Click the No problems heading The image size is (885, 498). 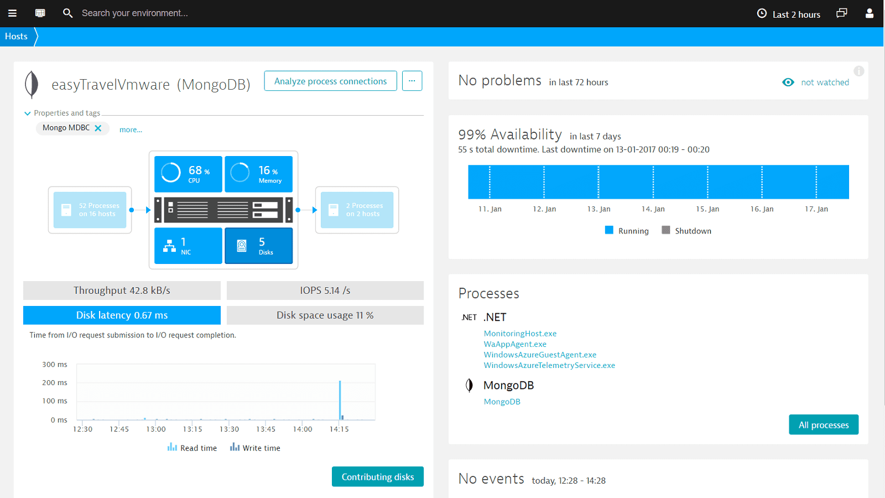click(x=500, y=81)
